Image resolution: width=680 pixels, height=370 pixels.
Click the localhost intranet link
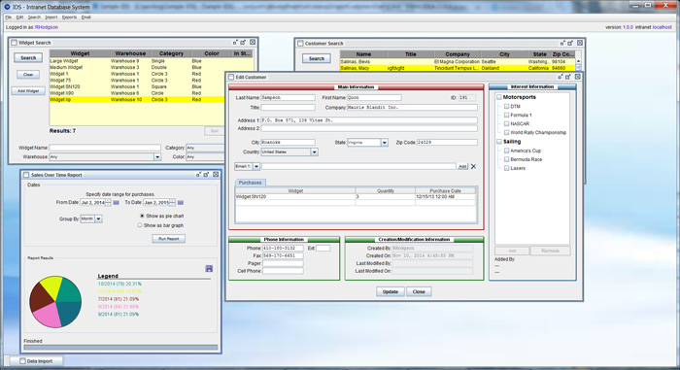coord(663,27)
